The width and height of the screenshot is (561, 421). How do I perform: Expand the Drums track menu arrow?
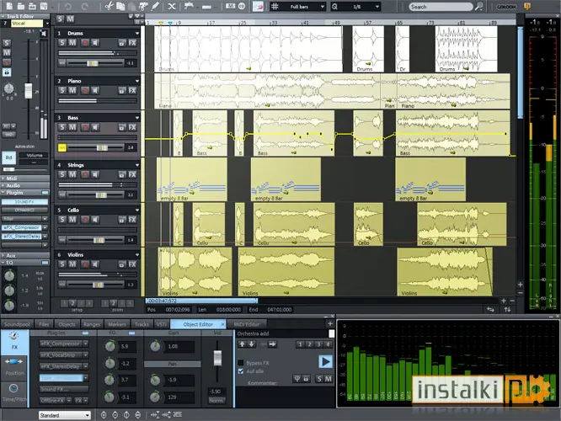[137, 34]
